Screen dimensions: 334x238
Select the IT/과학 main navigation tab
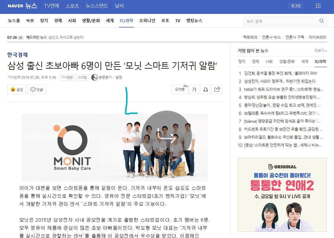tap(126, 21)
